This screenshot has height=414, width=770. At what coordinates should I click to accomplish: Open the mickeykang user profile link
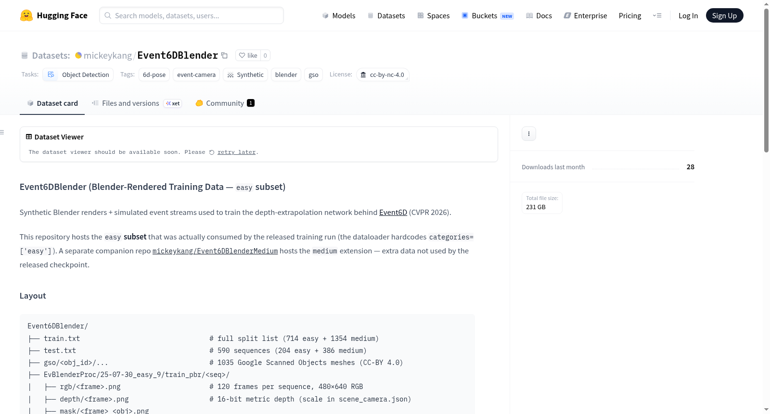pos(108,55)
